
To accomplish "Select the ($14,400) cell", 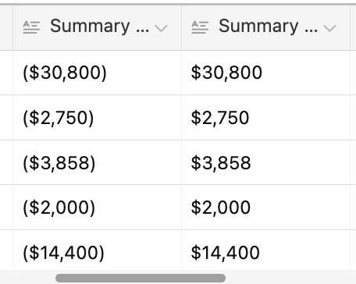I will pos(97,250).
